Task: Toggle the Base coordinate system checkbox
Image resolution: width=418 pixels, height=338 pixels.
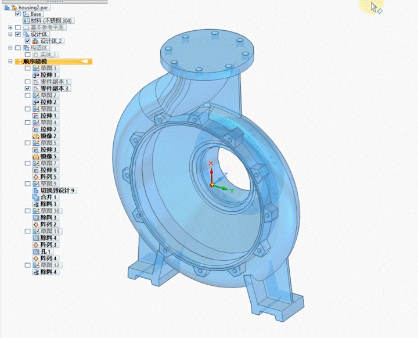Action: 18,14
